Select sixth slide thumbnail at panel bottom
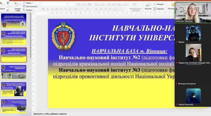The image size is (211, 116). (14, 106)
